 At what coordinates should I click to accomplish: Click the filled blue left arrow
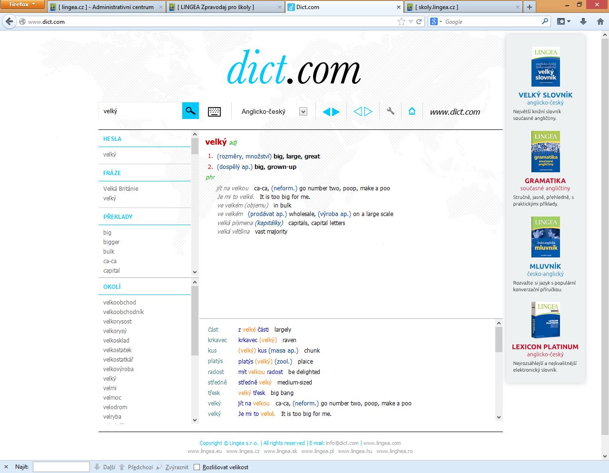point(326,112)
